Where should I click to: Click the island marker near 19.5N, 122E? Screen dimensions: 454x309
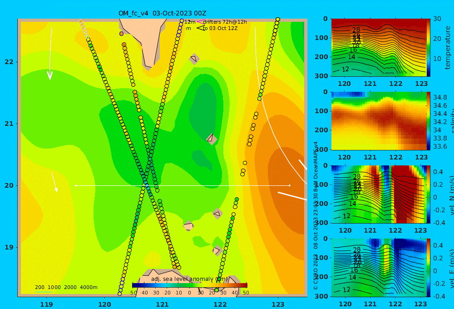(217, 214)
